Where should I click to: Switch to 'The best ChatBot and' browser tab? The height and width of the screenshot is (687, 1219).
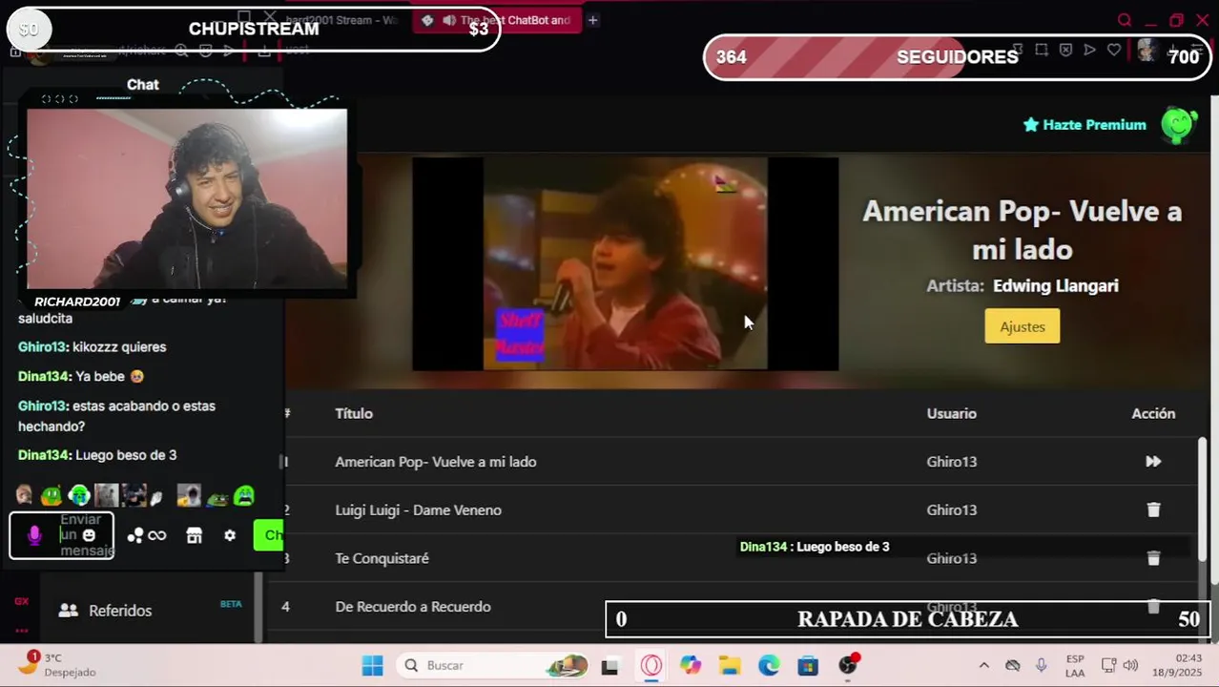click(x=496, y=20)
